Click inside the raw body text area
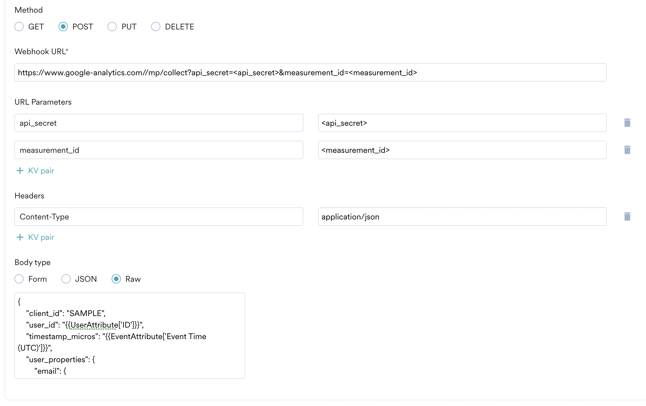The width and height of the screenshot is (646, 406). point(130,336)
